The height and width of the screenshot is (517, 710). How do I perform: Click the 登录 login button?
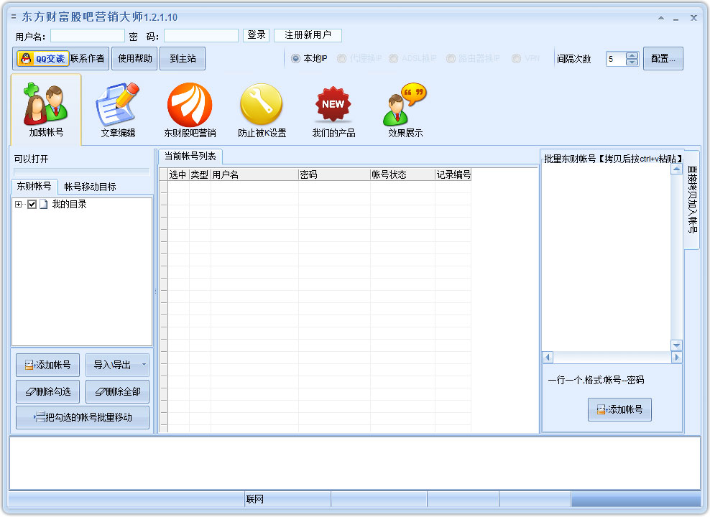[x=257, y=35]
